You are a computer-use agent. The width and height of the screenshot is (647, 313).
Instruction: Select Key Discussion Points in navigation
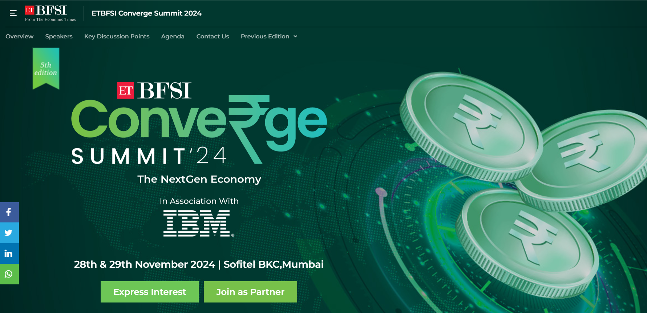(x=117, y=36)
